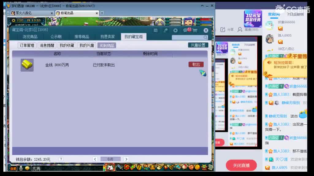The image size is (314, 176).
Task: Select the 我是卖家 tab
Action: point(108,37)
